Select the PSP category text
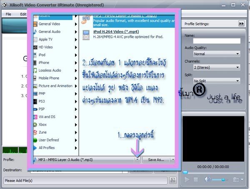The width and height of the screenshot is (250, 189). point(42,109)
